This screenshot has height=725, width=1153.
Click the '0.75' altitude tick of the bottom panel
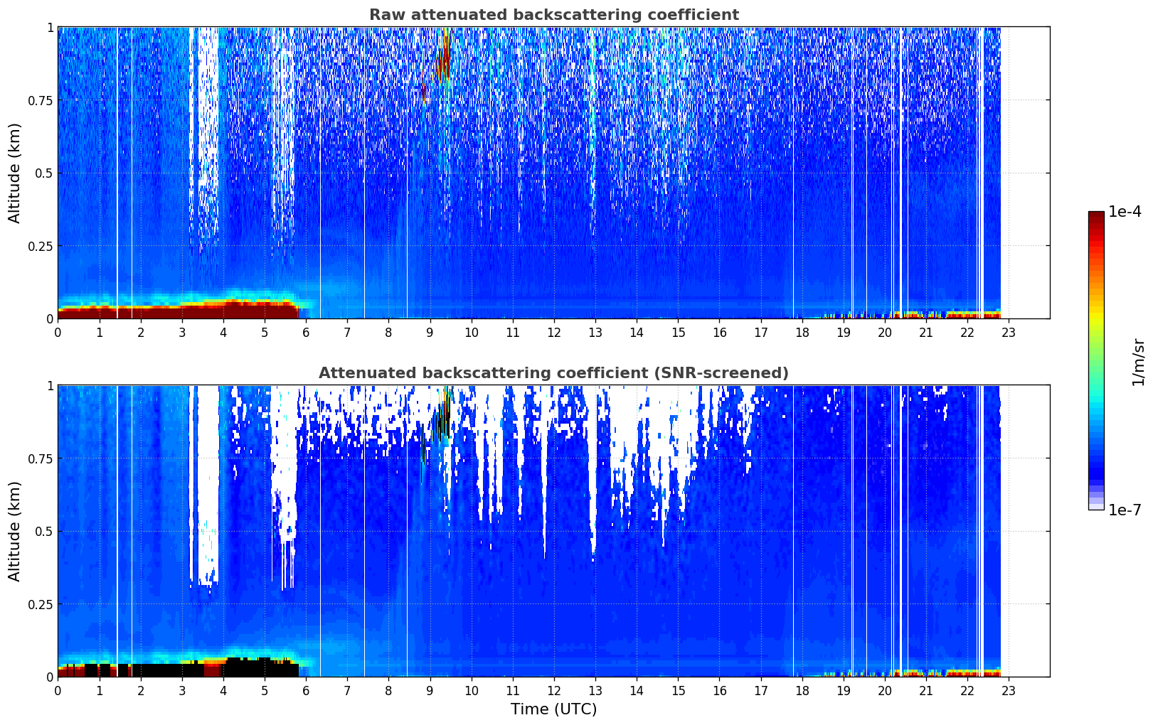[x=41, y=458]
